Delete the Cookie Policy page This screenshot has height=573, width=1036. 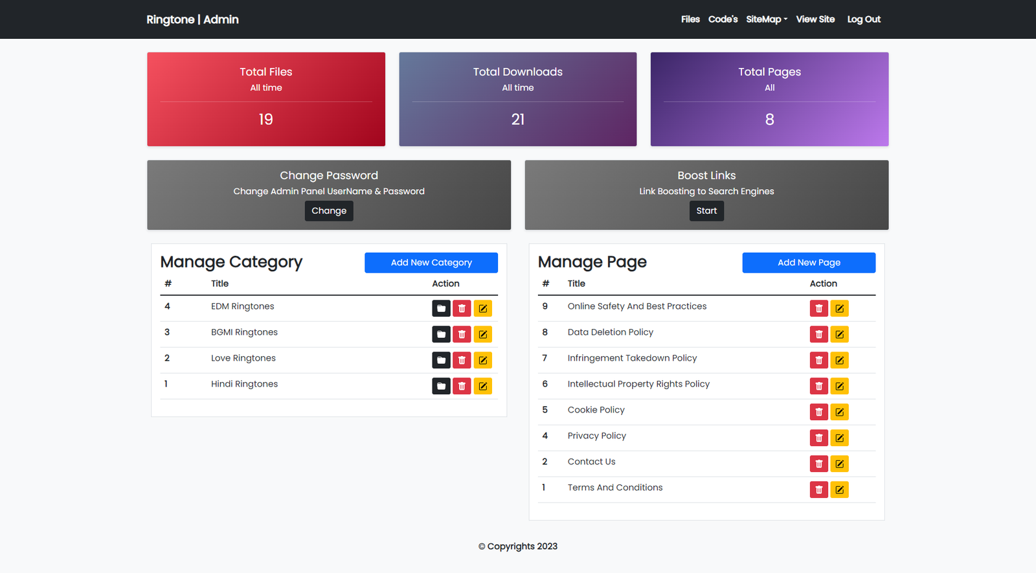point(818,412)
